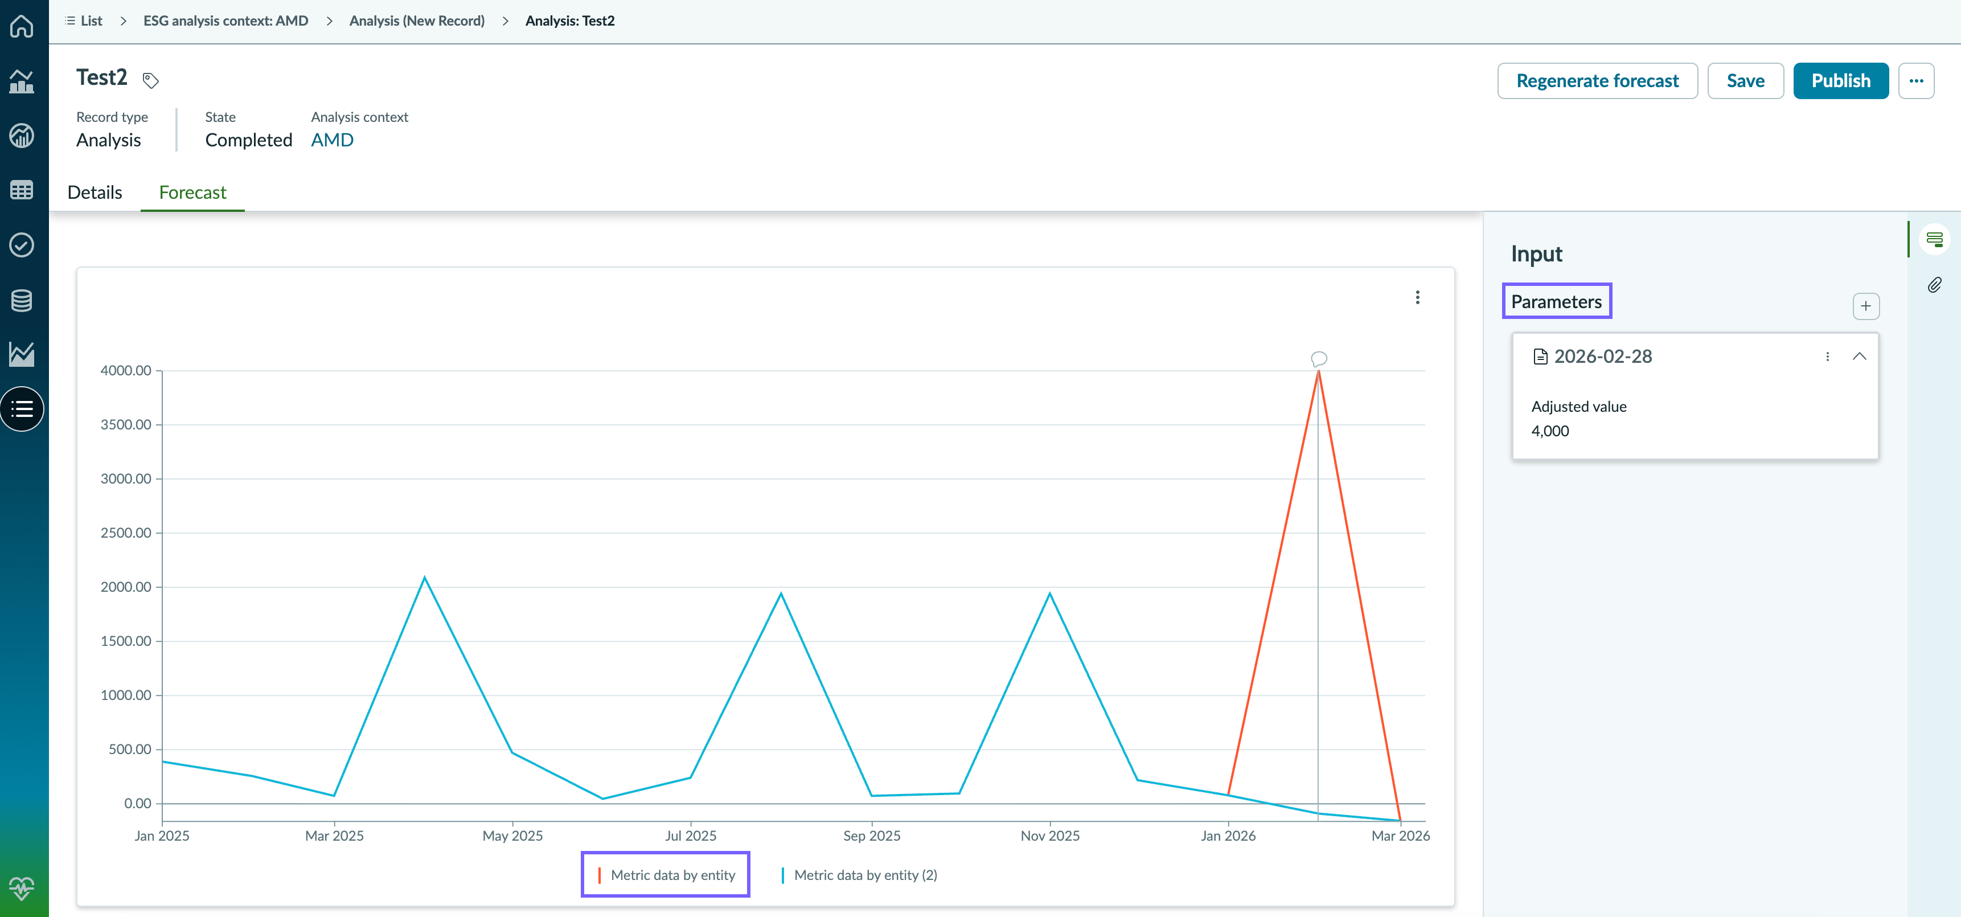Click the 4000.00 y-axis label
Screen dimensions: 1961x917
(126, 371)
